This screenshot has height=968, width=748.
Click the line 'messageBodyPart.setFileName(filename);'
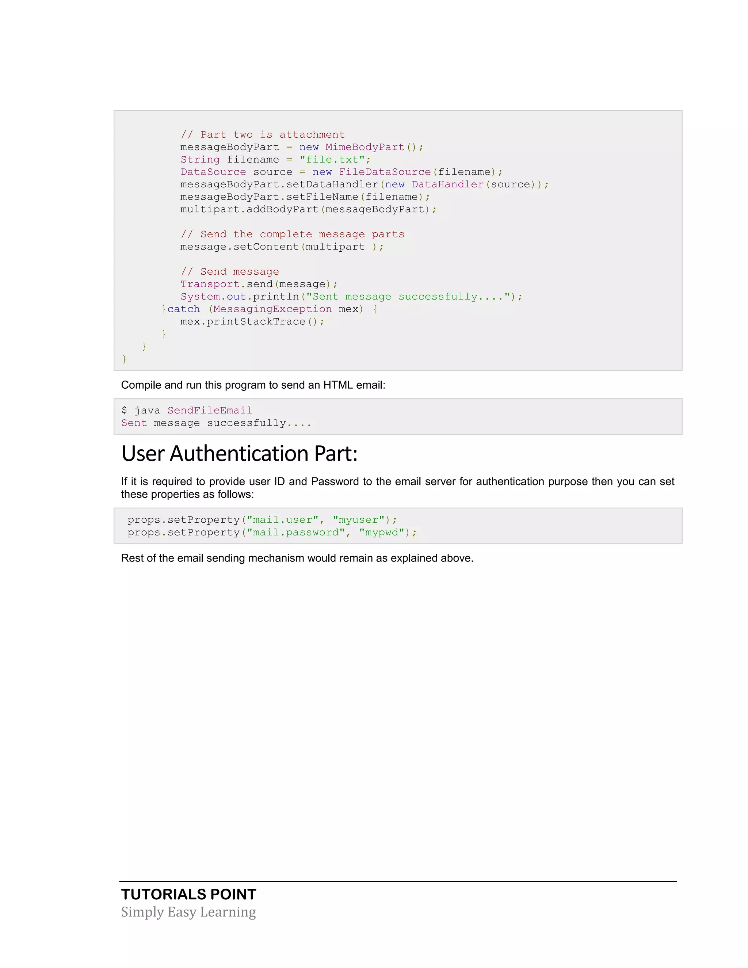pyautogui.click(x=305, y=197)
